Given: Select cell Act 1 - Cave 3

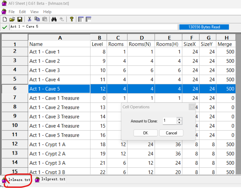Looking at the screenshot, I should tap(59, 70).
